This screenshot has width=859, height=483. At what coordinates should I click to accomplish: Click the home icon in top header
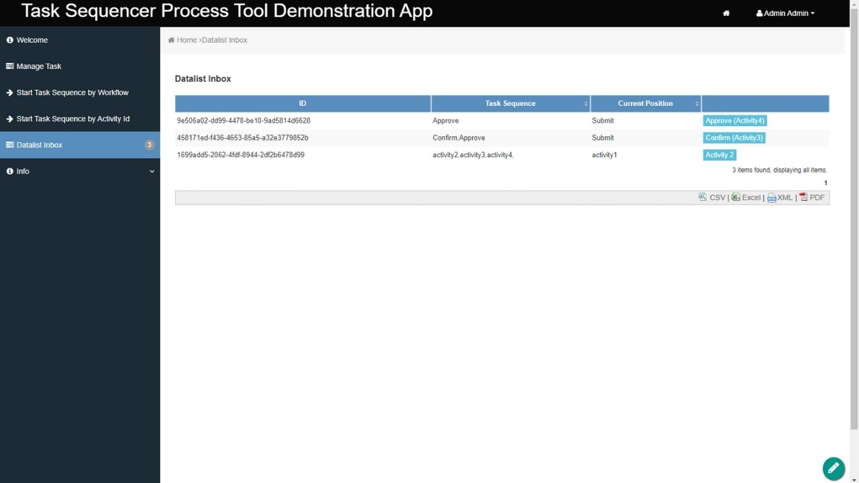tap(726, 13)
